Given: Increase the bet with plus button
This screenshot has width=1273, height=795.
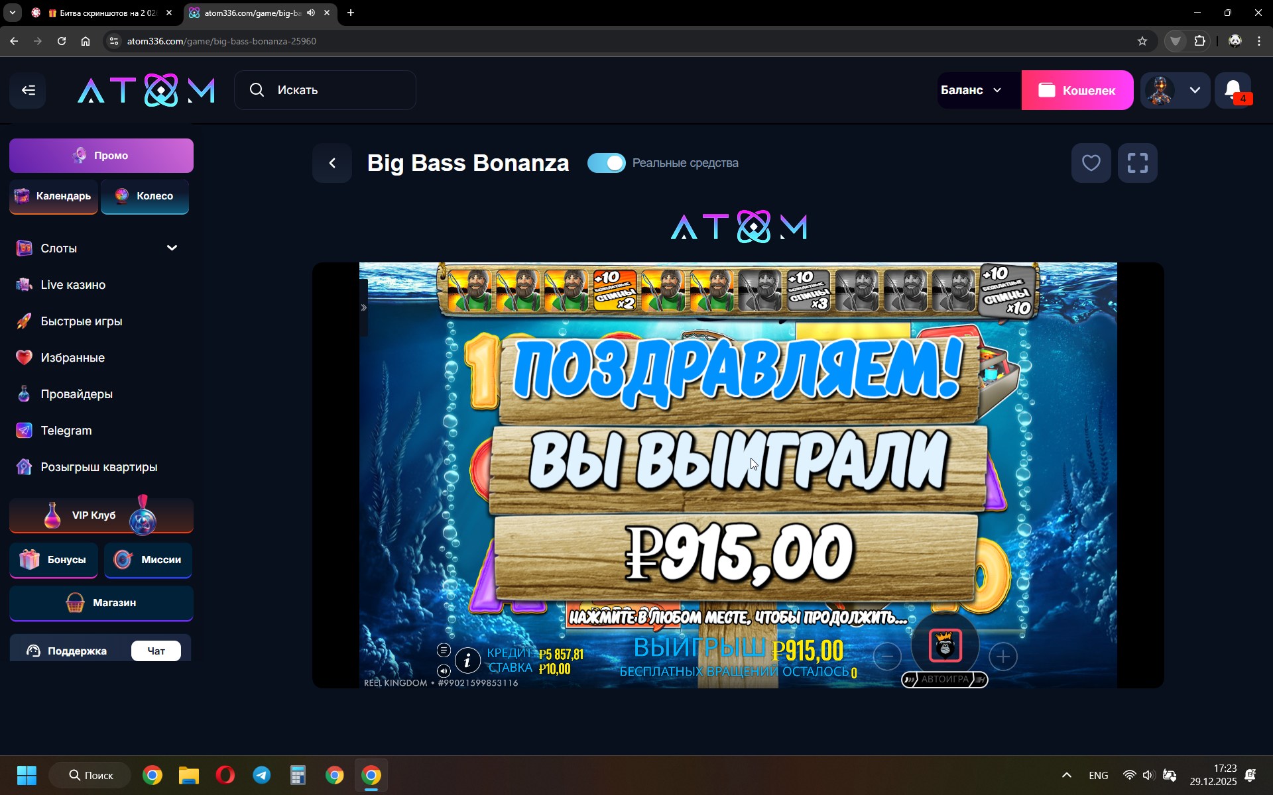Looking at the screenshot, I should tap(1002, 657).
